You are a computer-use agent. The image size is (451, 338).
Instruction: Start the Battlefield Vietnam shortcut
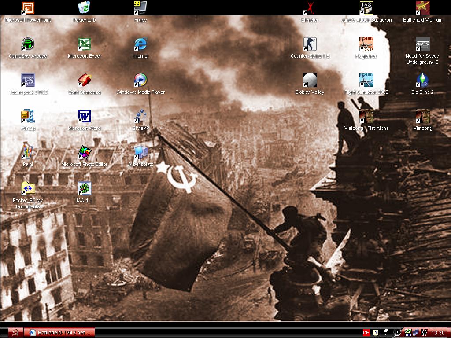click(422, 8)
